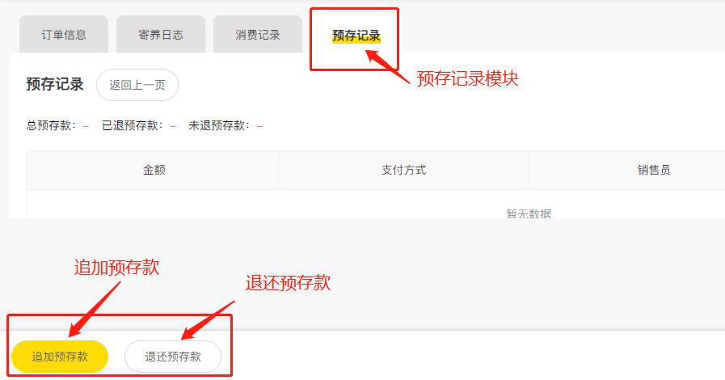725x380 pixels.
Task: Click the 总预存款 summary label
Action: (x=51, y=126)
